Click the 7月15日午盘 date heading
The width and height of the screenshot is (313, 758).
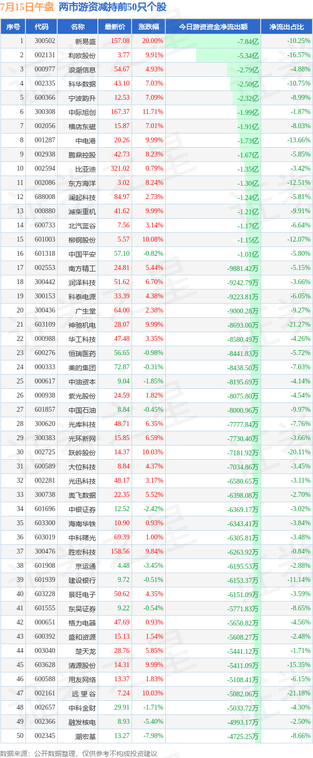click(x=27, y=7)
